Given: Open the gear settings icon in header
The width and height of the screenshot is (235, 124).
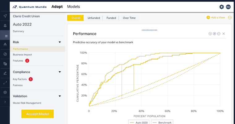Looking at the screenshot, I should [221, 7].
